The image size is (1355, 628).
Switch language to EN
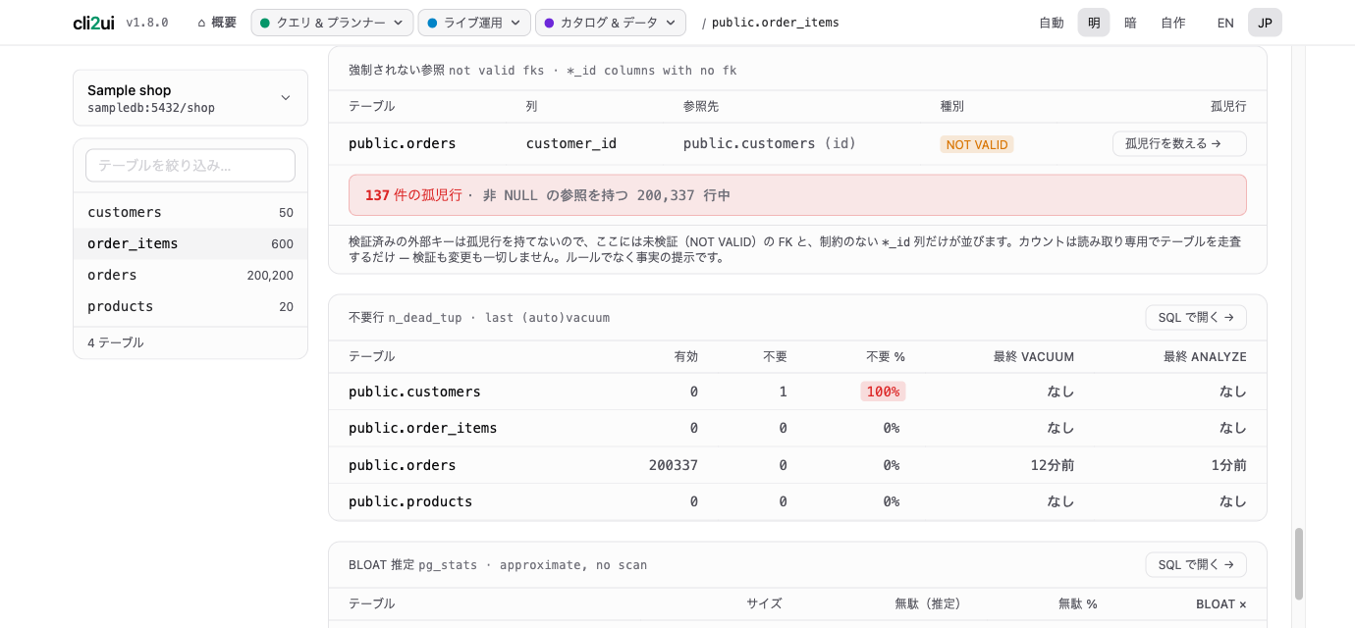click(x=1225, y=23)
